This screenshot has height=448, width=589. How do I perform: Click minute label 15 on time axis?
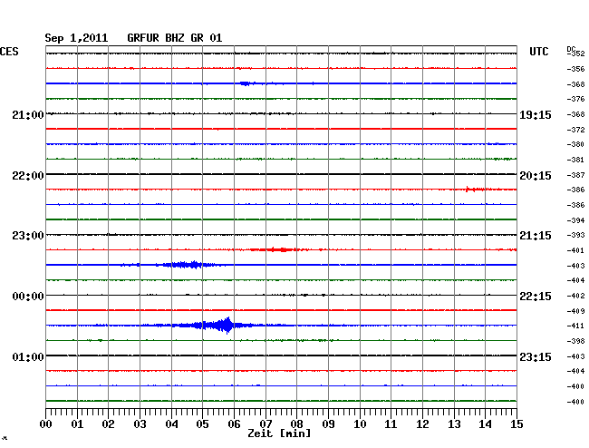coord(517,424)
